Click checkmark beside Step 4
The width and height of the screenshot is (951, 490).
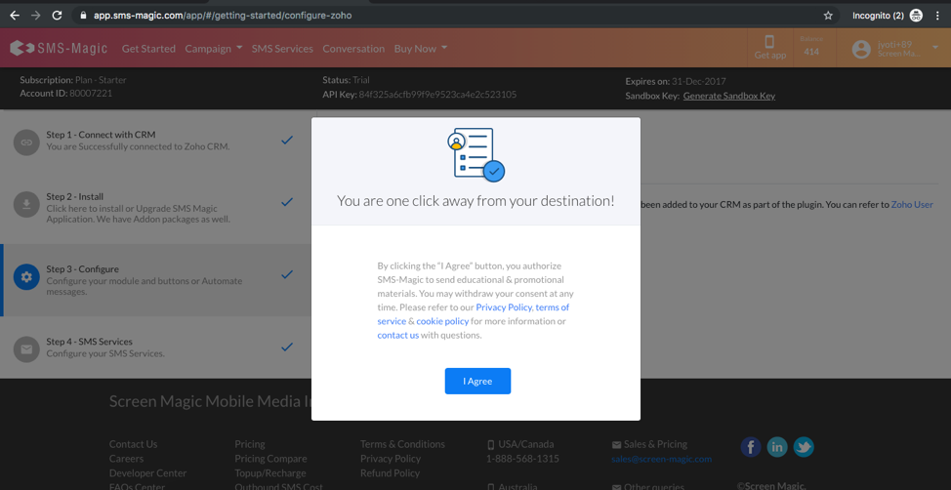[287, 347]
